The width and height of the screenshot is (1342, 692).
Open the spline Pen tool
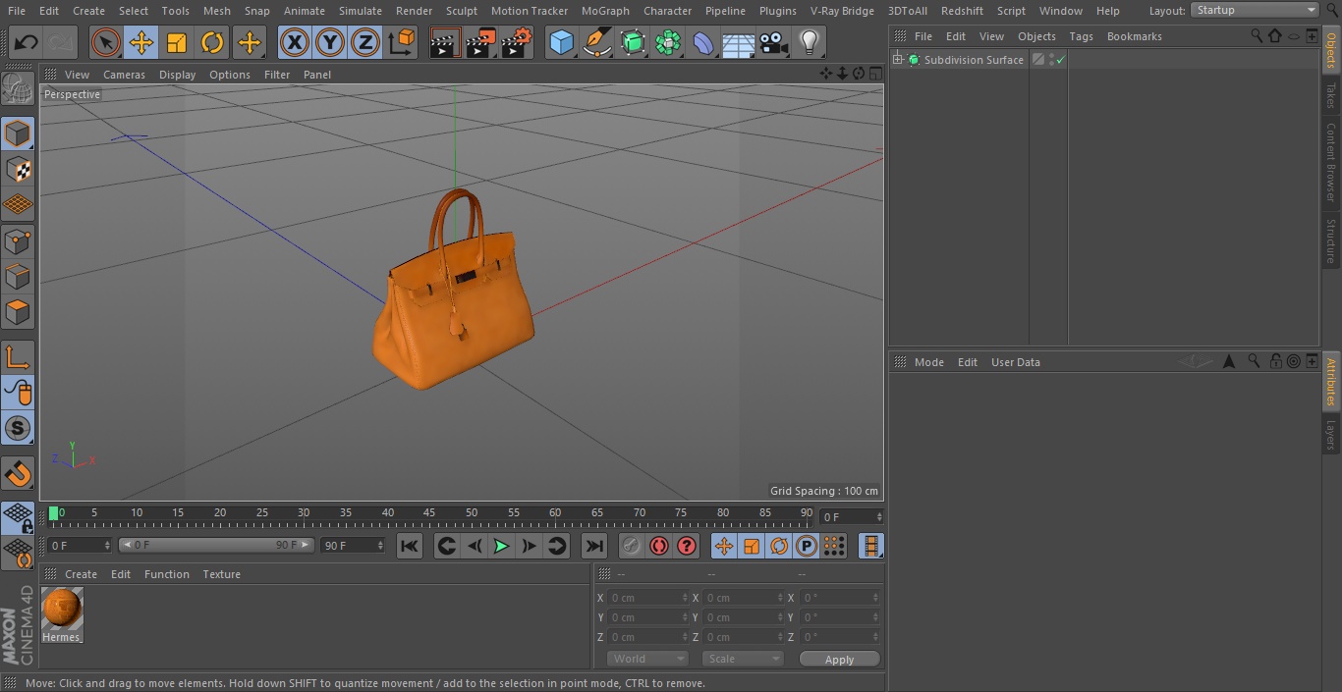coord(596,42)
